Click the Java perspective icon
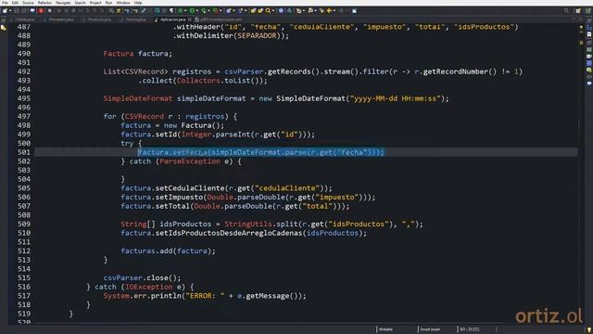The image size is (593, 334). 588,10
